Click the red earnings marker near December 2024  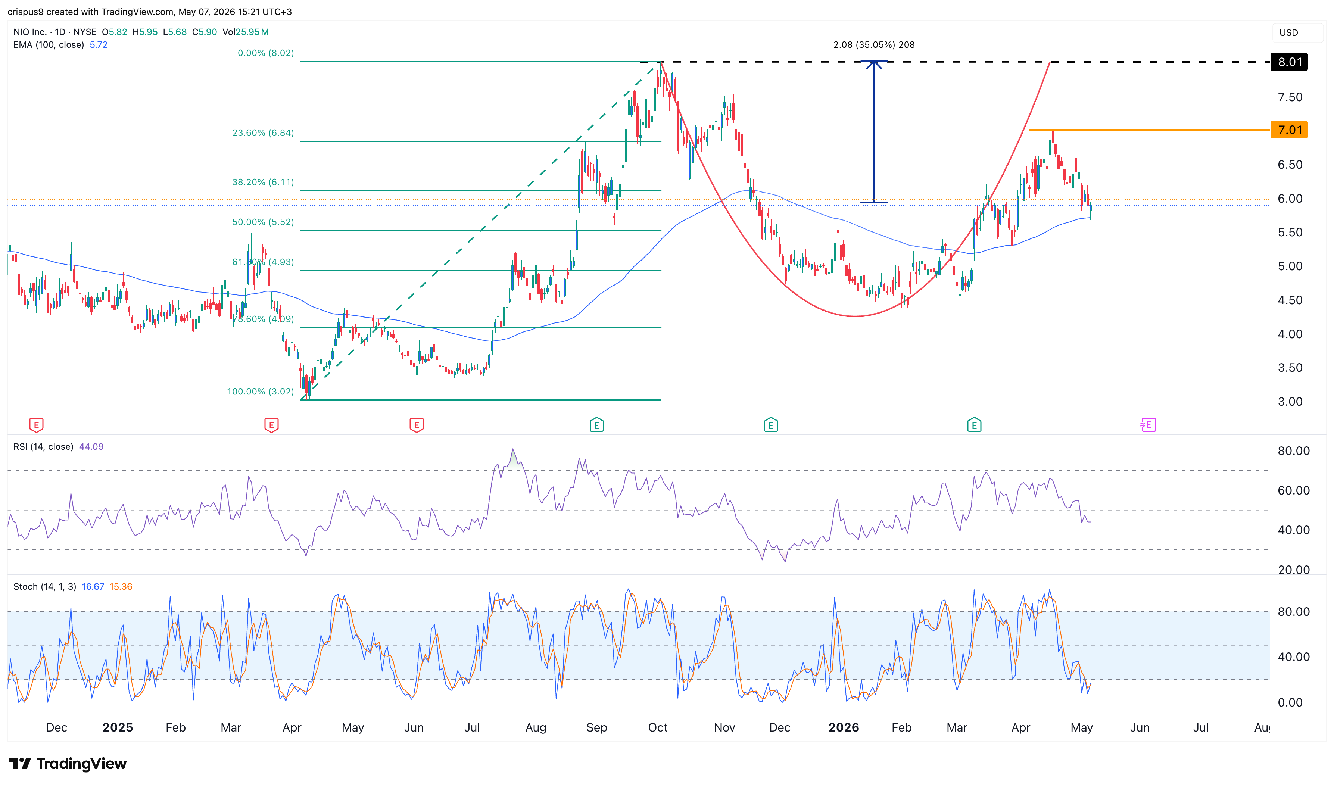pyautogui.click(x=36, y=425)
